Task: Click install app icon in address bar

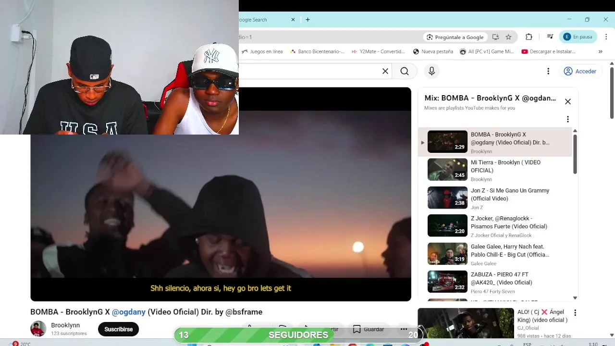Action: coord(495,37)
